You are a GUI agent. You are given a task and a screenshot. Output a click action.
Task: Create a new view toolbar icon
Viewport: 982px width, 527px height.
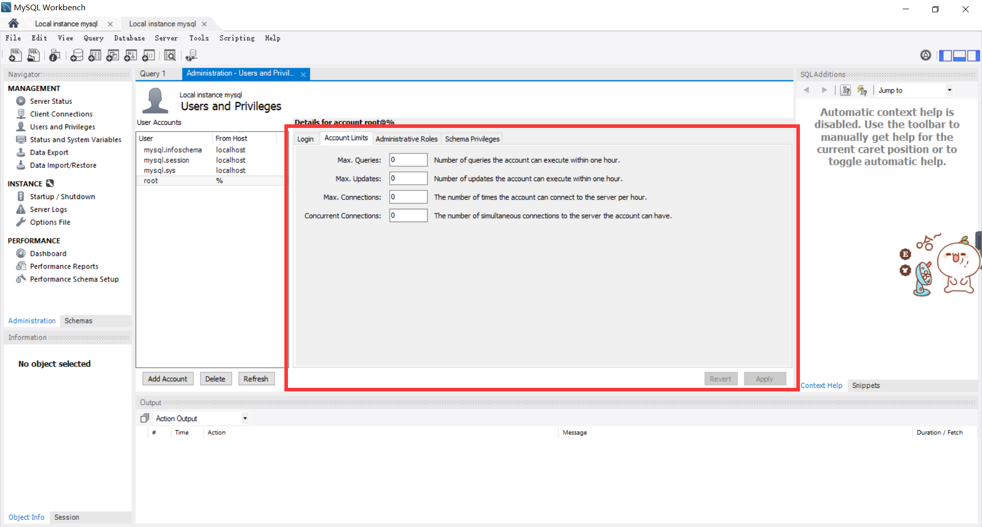click(113, 55)
